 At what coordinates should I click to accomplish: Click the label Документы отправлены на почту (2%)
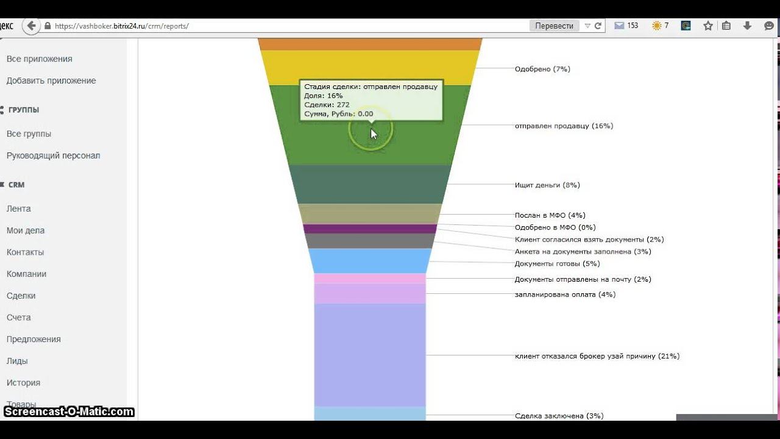(x=583, y=279)
